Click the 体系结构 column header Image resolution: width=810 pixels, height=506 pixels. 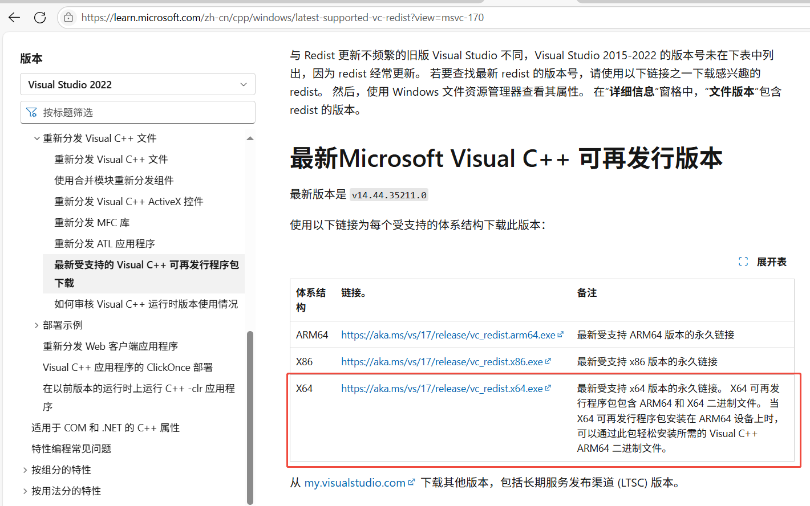311,300
